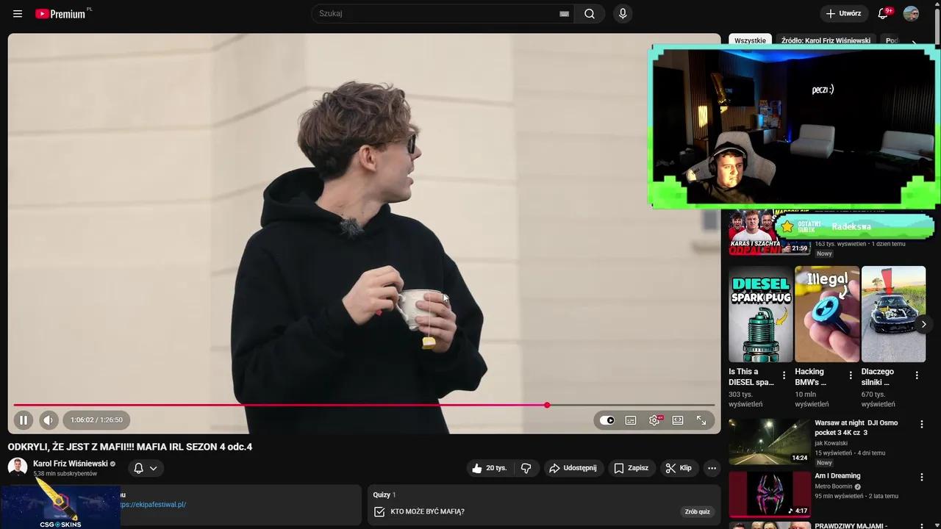This screenshot has height=529, width=941.
Task: Switch to the Źródło: Karol Friz Wiśniewski chip
Action: [825, 40]
